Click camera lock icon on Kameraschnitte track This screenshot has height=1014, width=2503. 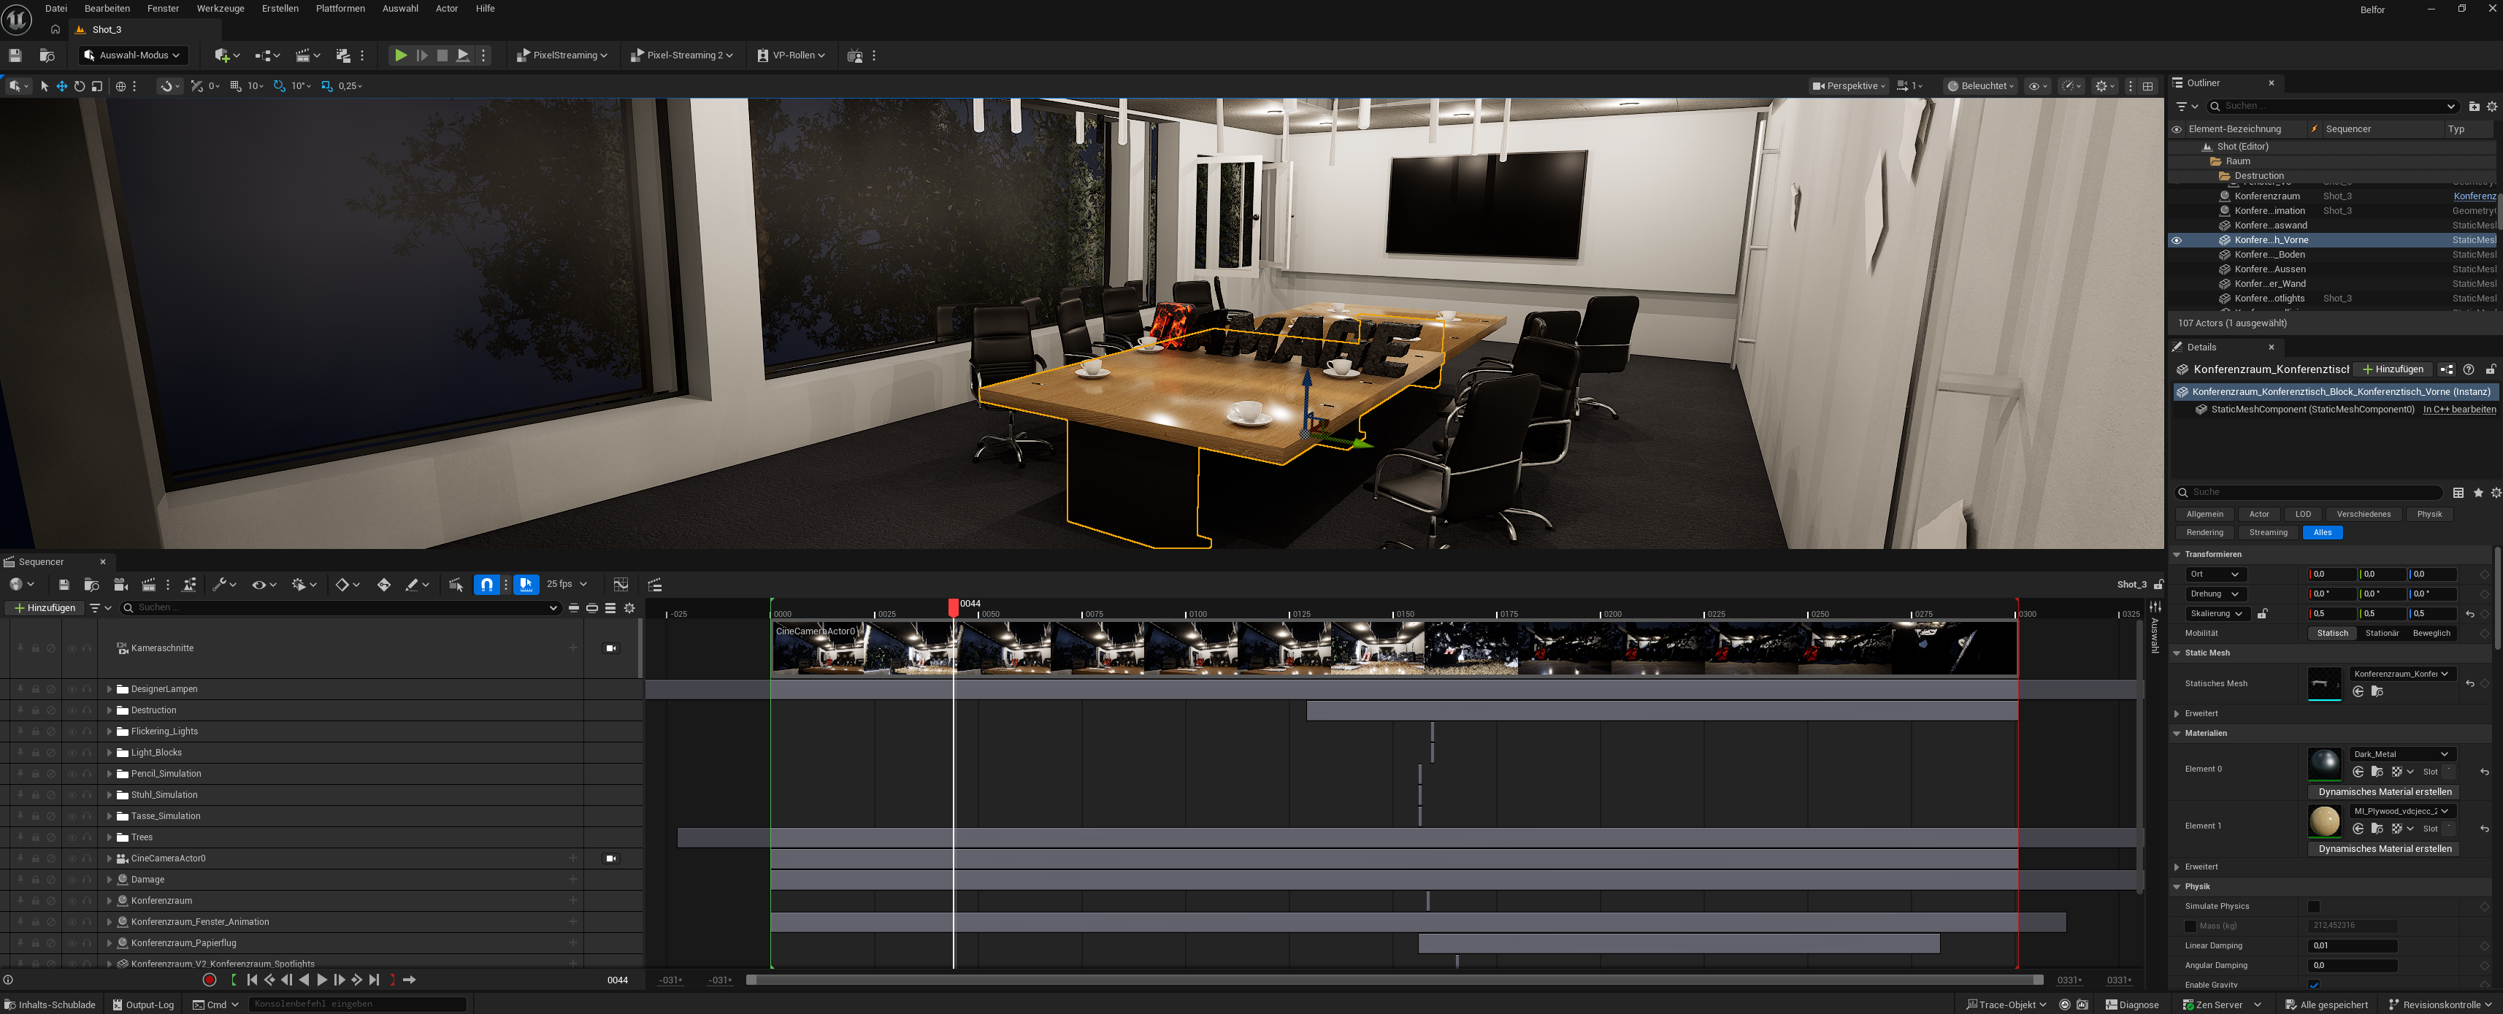(x=611, y=648)
